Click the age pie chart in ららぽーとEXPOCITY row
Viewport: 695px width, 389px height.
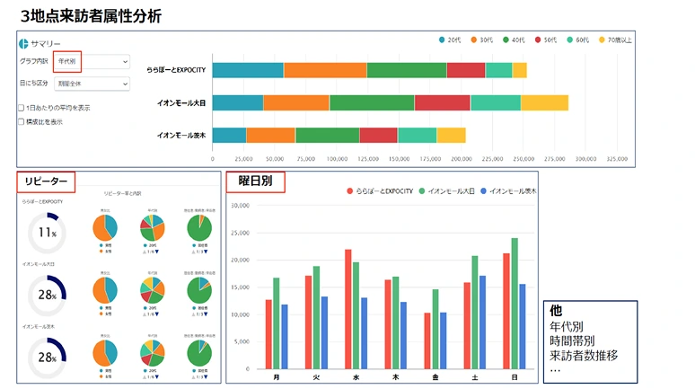tap(152, 227)
